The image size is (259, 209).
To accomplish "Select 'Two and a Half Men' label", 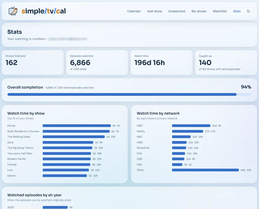I will 20,153.
